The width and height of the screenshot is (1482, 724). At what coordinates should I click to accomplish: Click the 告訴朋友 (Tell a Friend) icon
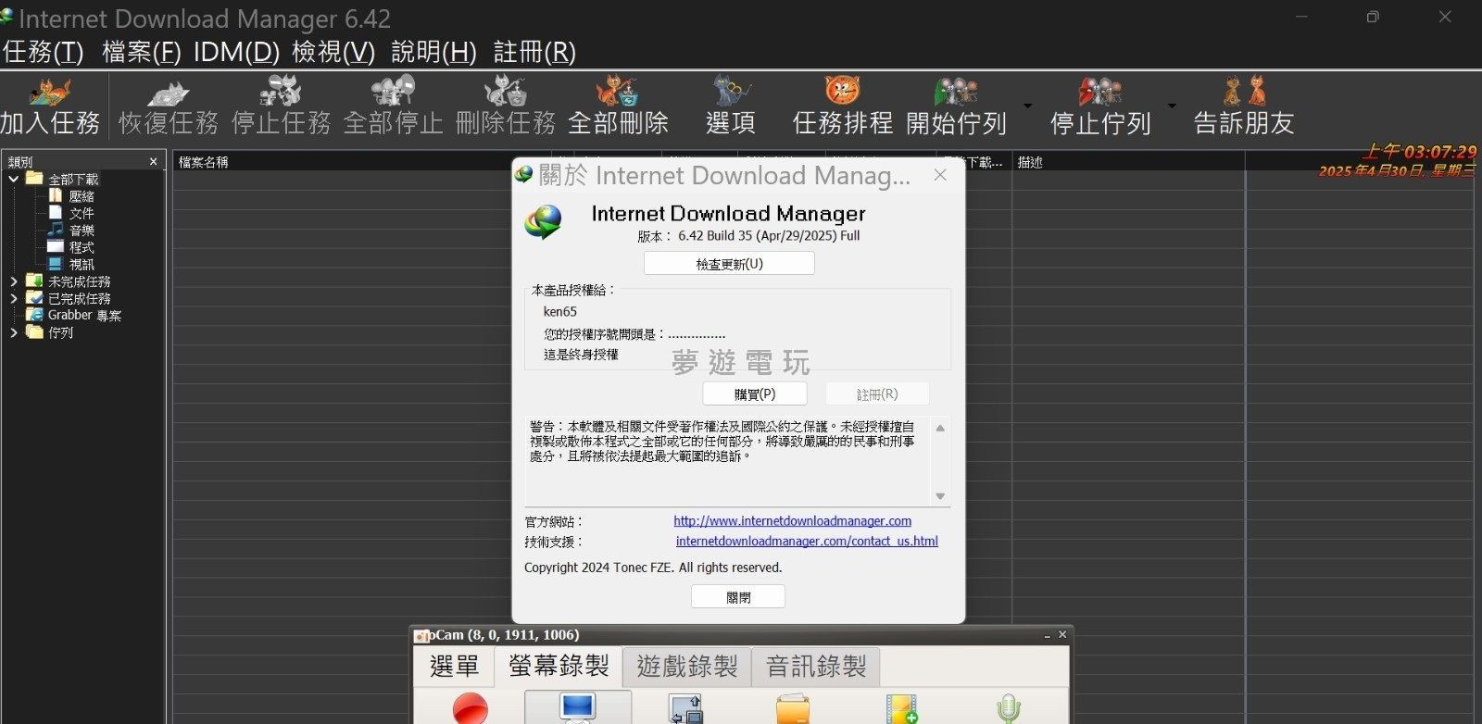[x=1243, y=93]
